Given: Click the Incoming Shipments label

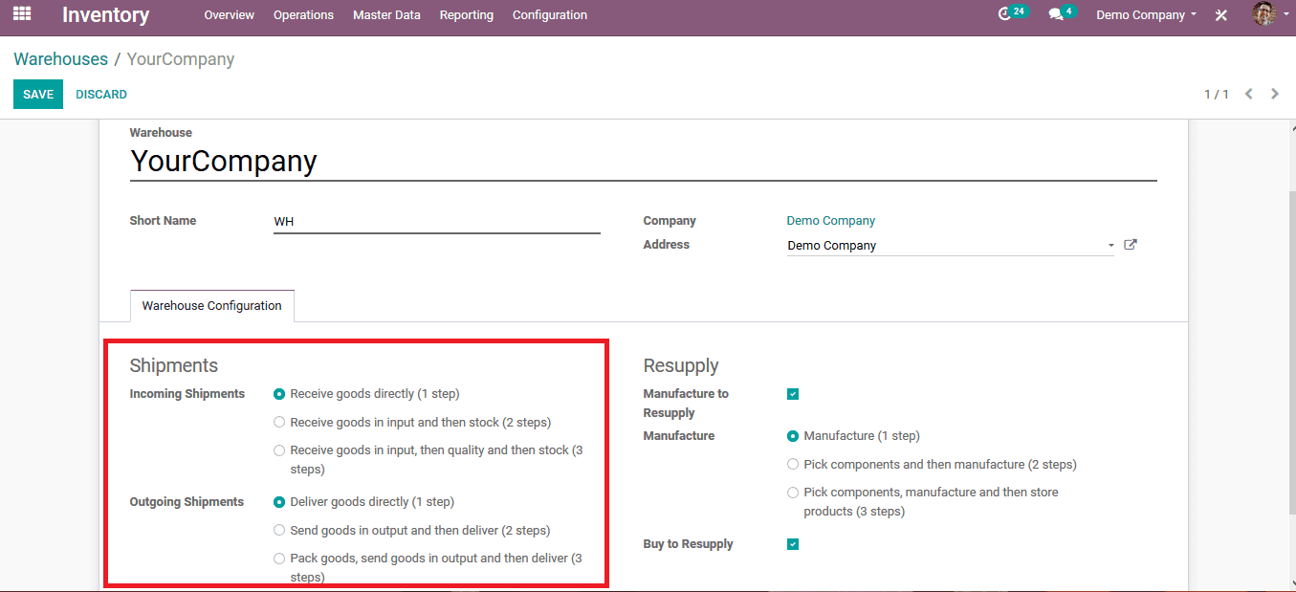Looking at the screenshot, I should coord(187,394).
